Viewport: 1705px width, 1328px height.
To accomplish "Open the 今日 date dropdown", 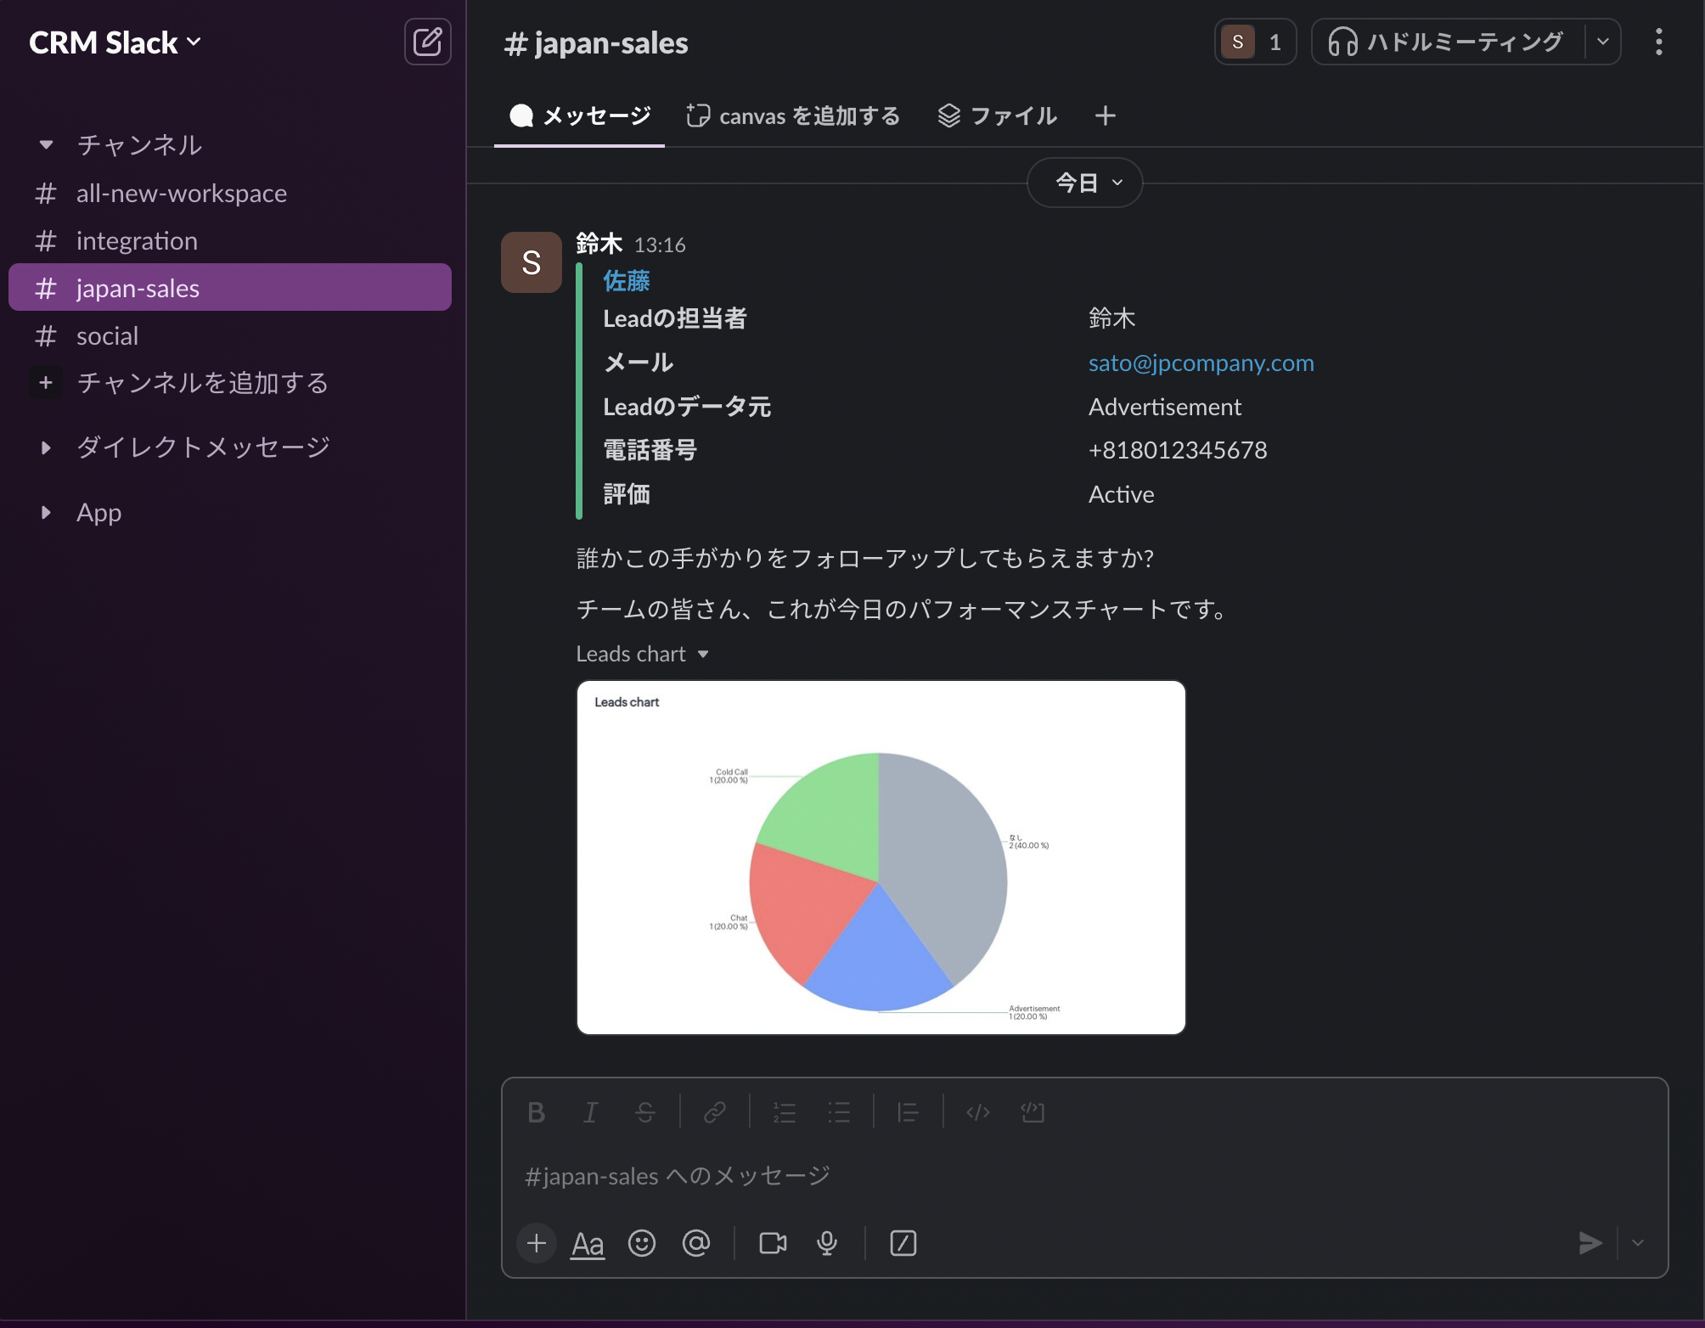I will coord(1084,183).
